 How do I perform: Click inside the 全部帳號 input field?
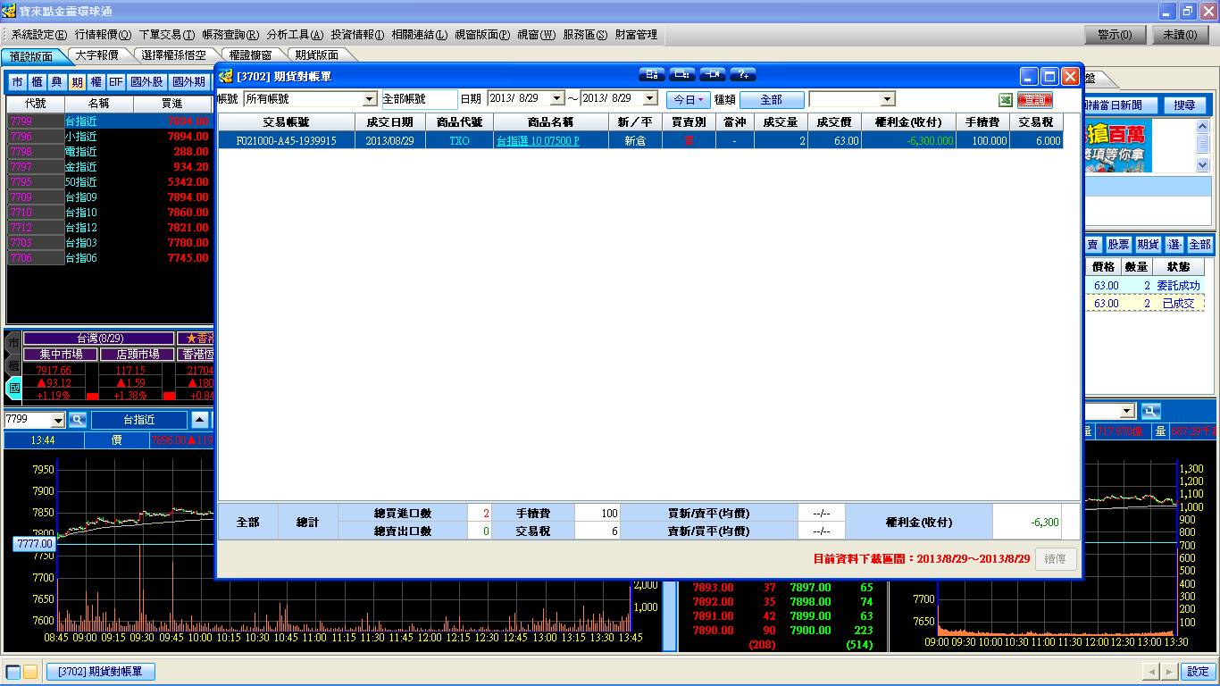pyautogui.click(x=419, y=99)
